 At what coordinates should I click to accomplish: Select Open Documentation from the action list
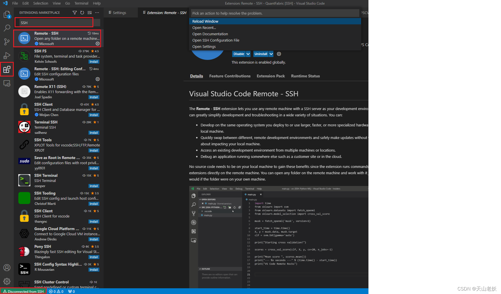point(275,34)
